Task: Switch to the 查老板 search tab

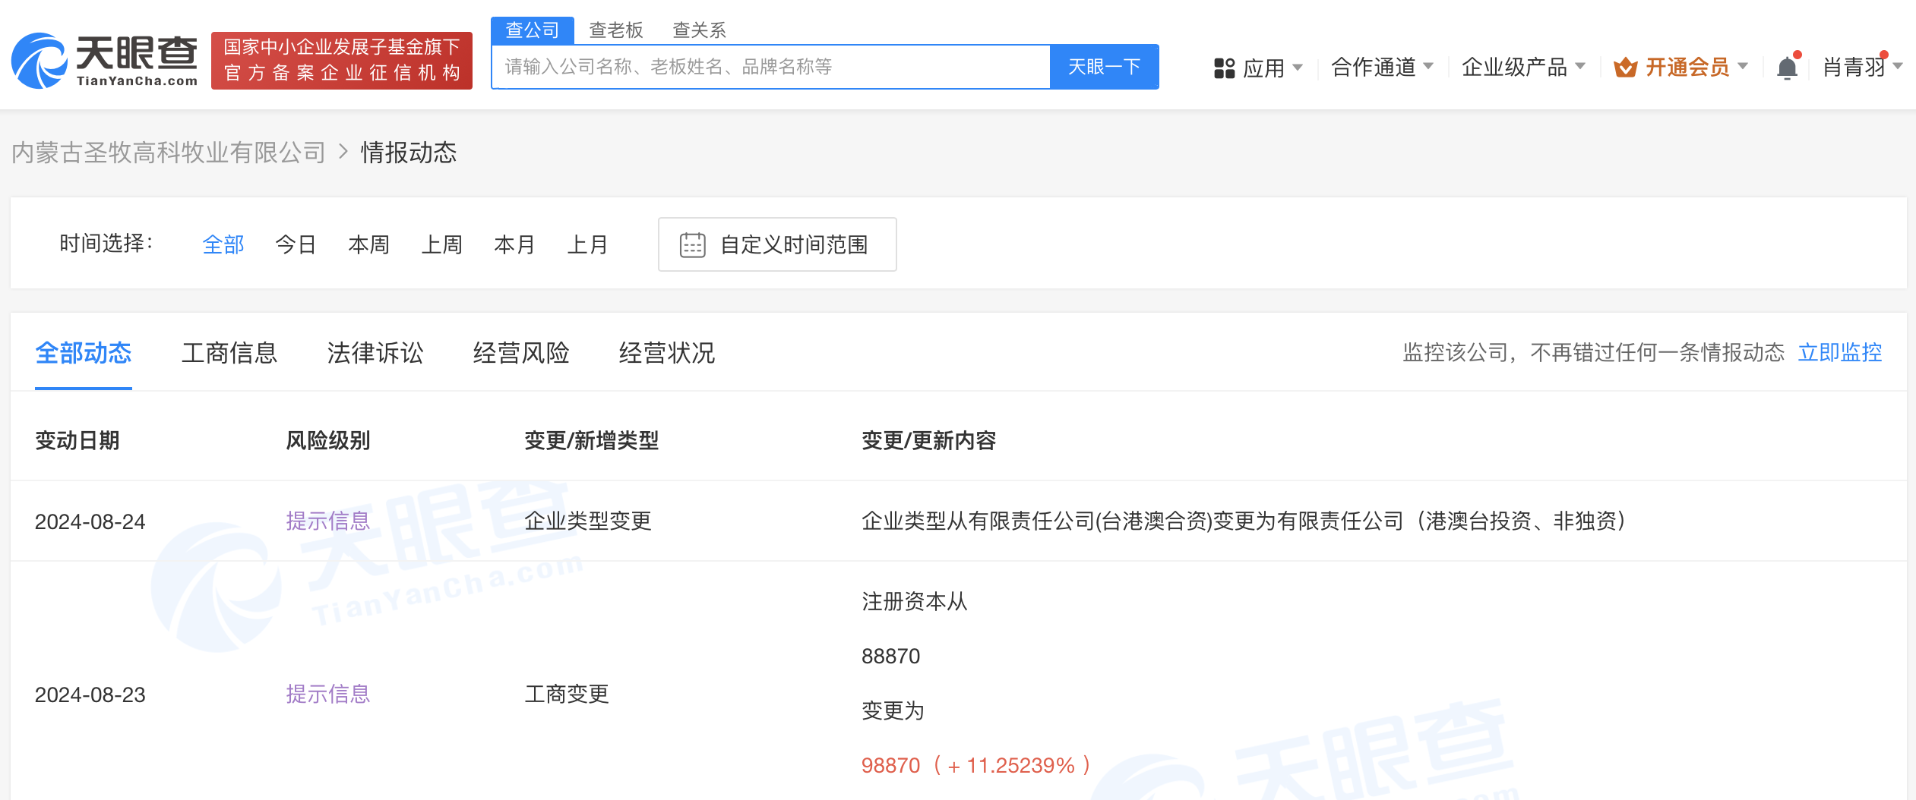Action: click(616, 30)
